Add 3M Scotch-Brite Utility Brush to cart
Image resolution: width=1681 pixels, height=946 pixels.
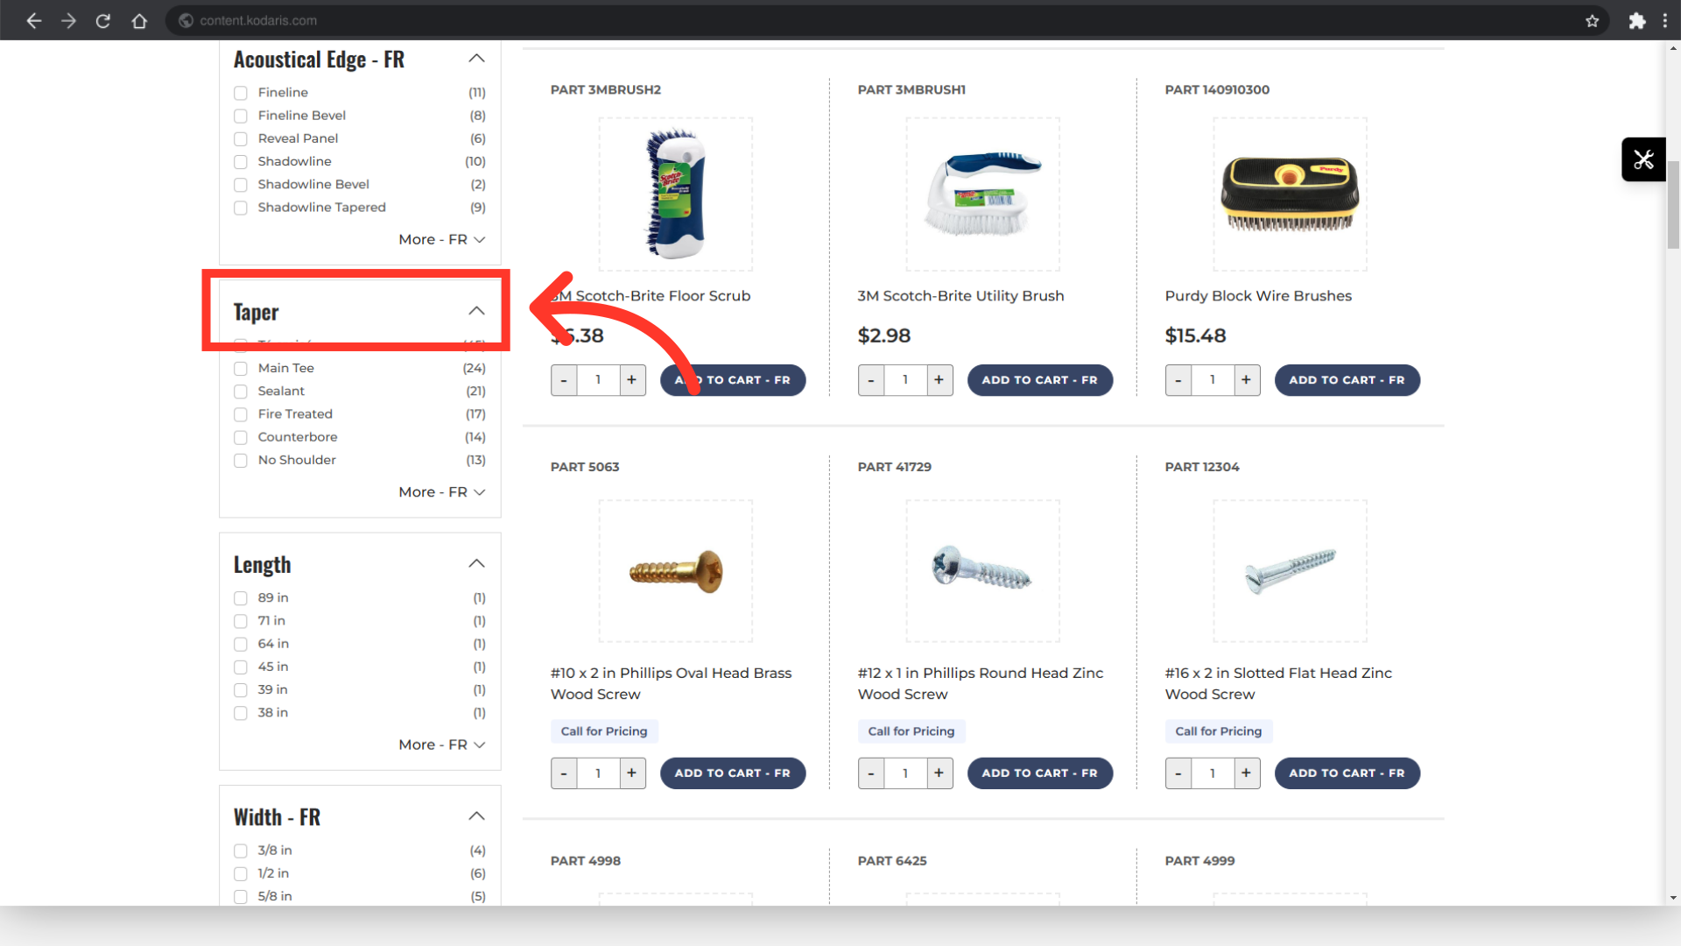pyautogui.click(x=1039, y=380)
